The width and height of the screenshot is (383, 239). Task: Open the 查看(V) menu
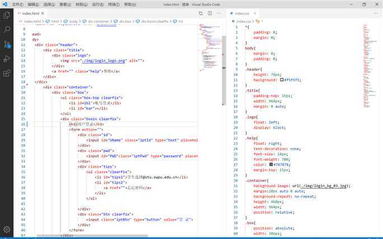[x=65, y=4]
